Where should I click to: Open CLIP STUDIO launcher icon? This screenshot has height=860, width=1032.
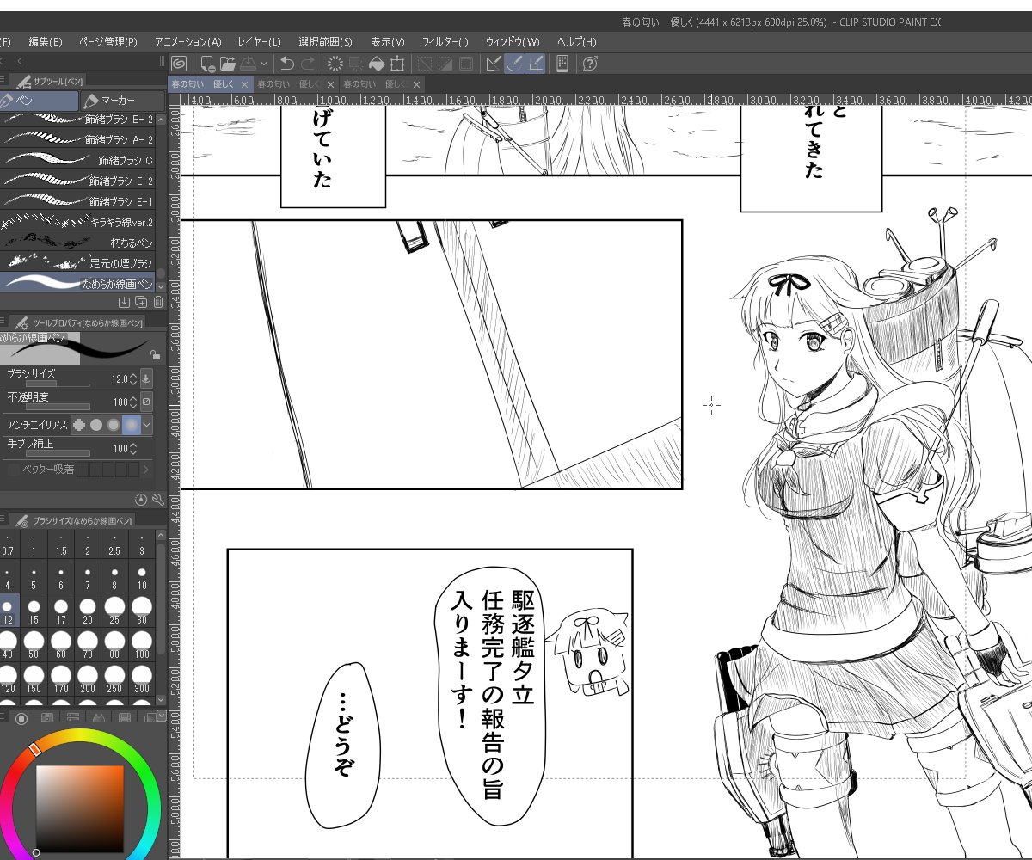178,63
